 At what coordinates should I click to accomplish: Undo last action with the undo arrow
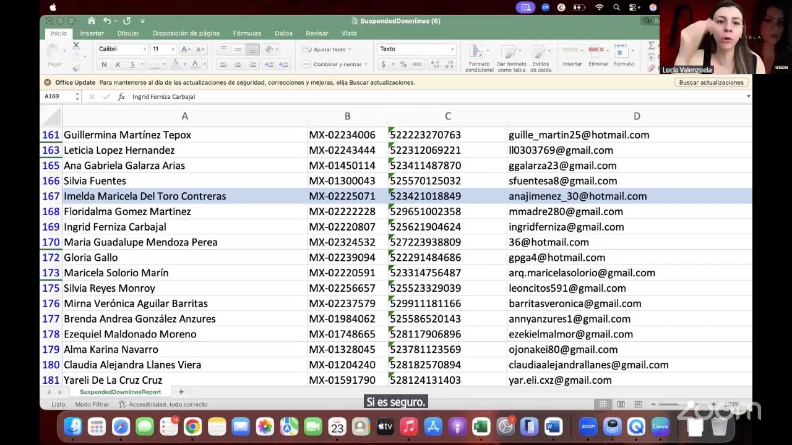click(107, 21)
